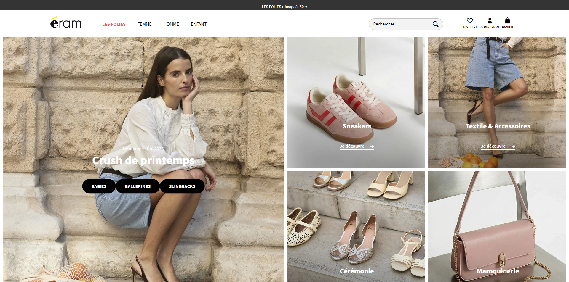Click the SLINGBACKS button
This screenshot has width=569, height=282.
(x=182, y=186)
